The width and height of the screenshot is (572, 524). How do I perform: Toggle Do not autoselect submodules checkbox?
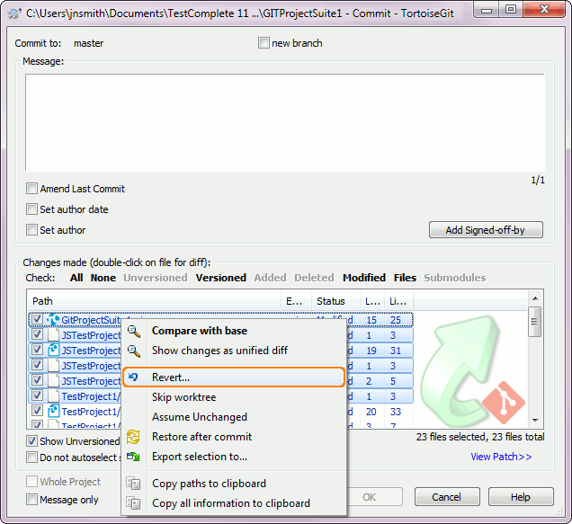[x=31, y=457]
